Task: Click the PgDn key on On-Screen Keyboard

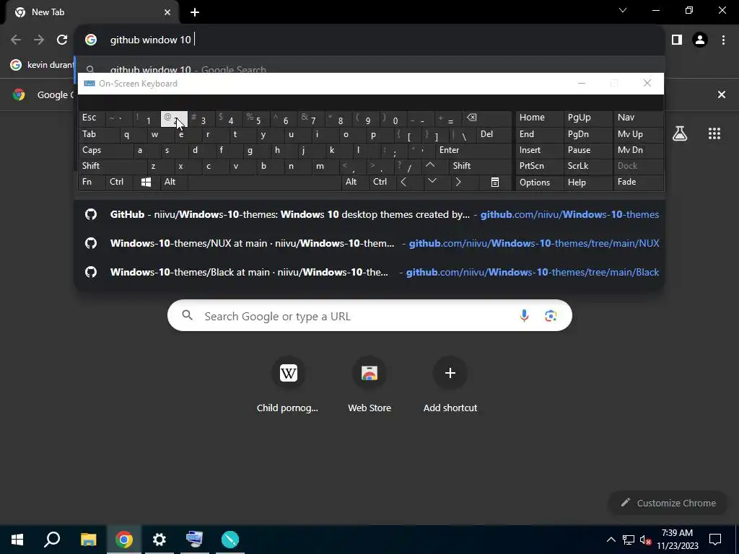Action: (x=587, y=135)
